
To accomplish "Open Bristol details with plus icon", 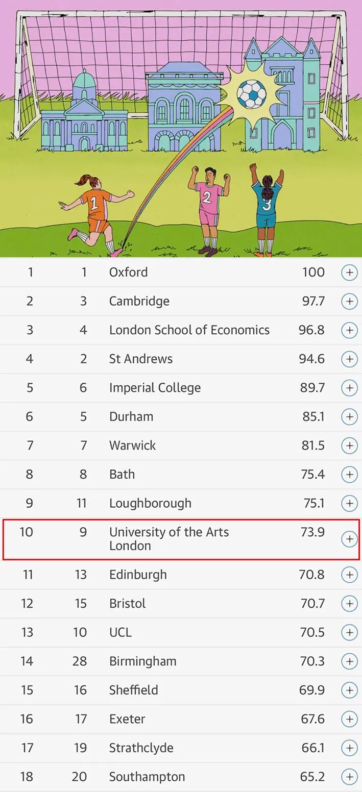I will point(349,604).
